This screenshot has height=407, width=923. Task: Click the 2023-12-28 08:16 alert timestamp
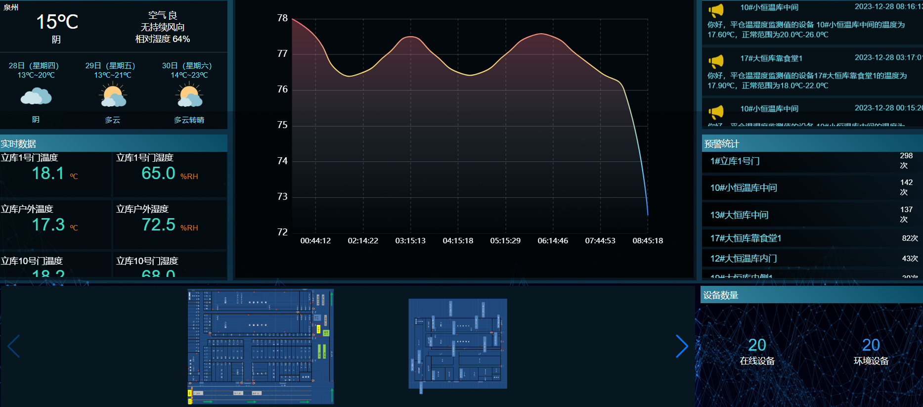888,6
